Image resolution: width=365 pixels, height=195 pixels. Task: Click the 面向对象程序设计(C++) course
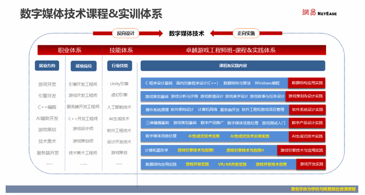click(x=197, y=83)
